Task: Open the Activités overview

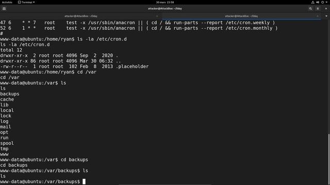Action: [x=7, y=2]
